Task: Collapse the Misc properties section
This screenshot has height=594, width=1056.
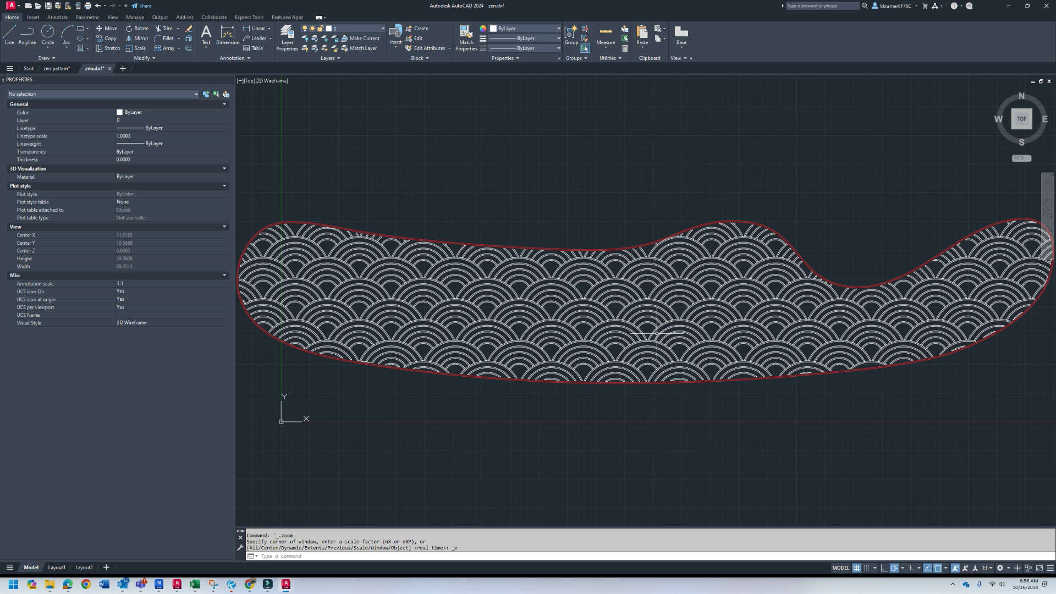Action: point(224,276)
